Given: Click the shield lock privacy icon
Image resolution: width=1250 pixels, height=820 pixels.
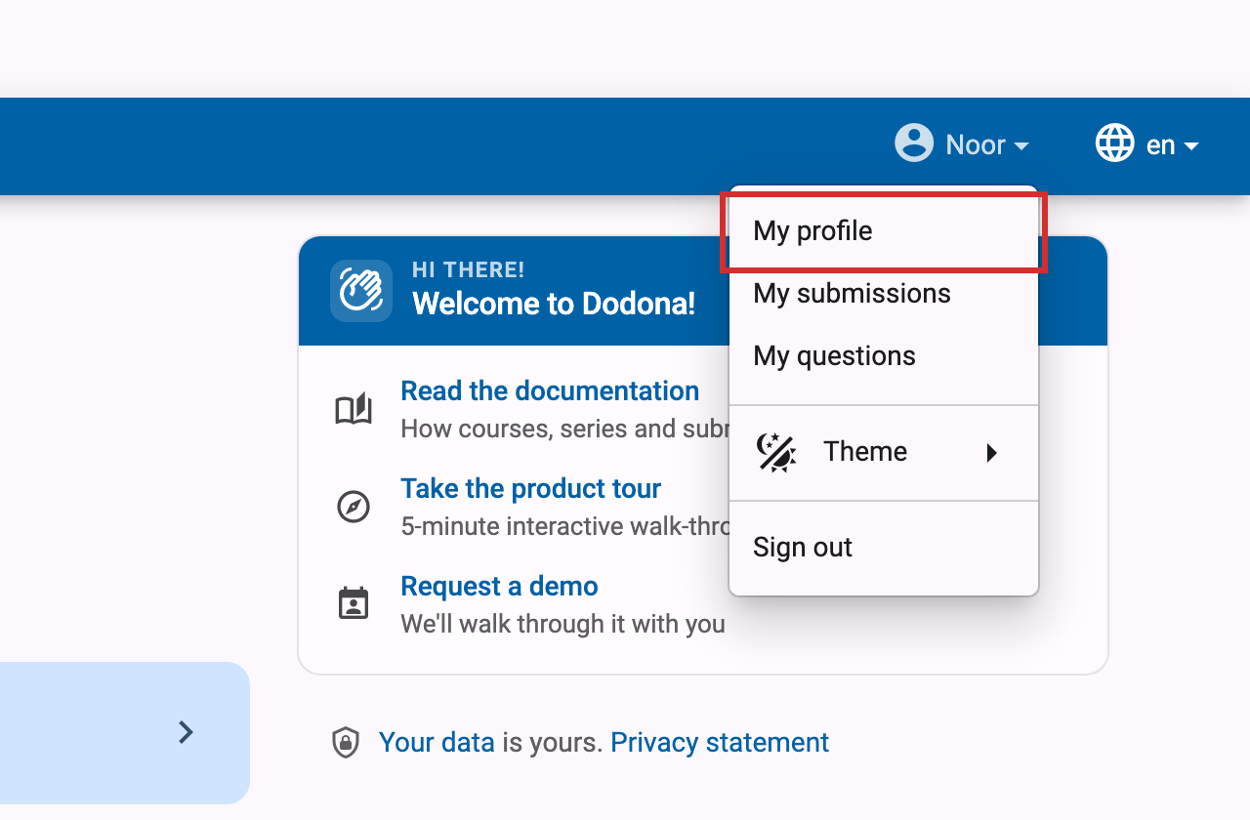Looking at the screenshot, I should 346,743.
